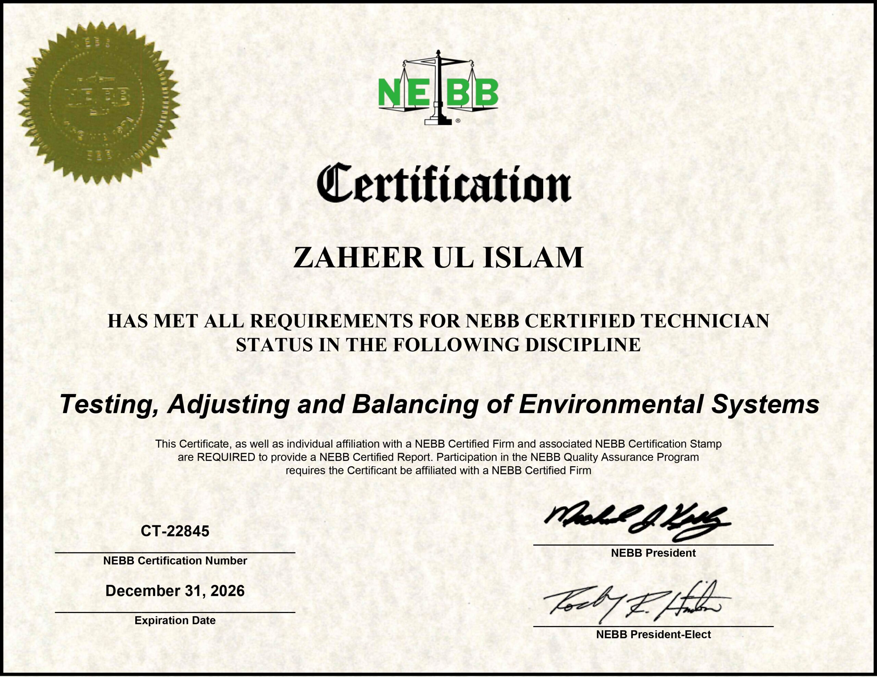Click the HAS MET ALL REQUIREMENTS line
Viewport: 877px width, 677px height.
[438, 321]
